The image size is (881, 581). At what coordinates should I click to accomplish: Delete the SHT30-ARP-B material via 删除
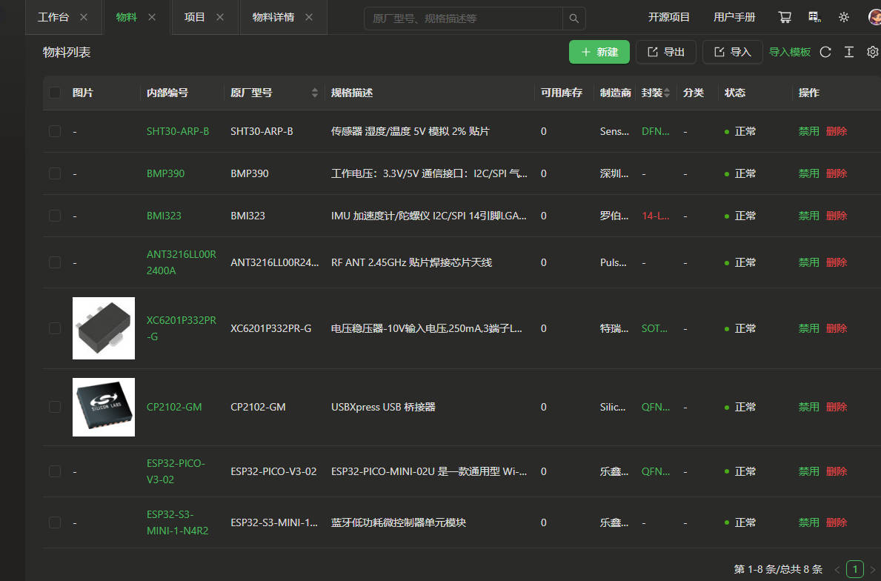(x=836, y=131)
